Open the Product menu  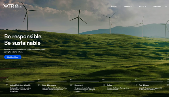pyautogui.click(x=114, y=6)
